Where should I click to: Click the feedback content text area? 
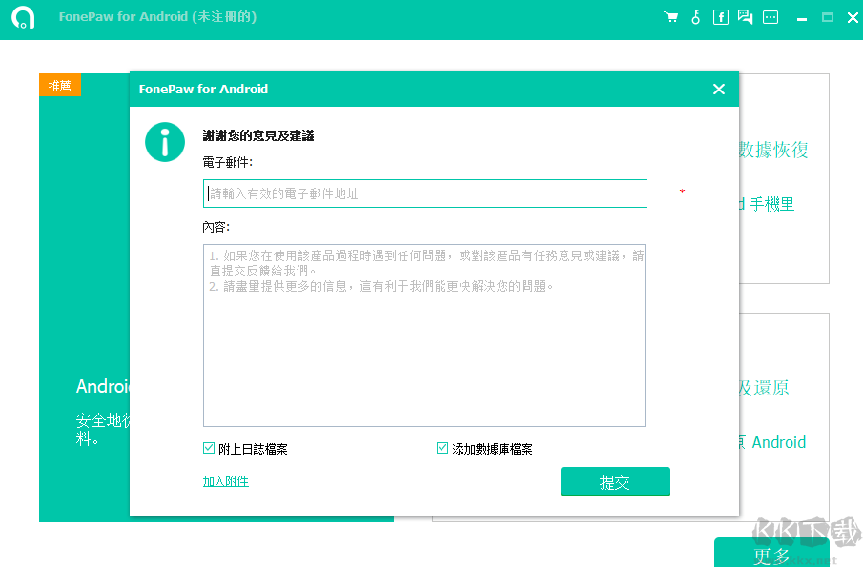coord(424,334)
